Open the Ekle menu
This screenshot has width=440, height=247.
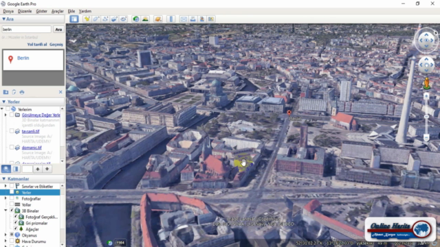pyautogui.click(x=71, y=11)
